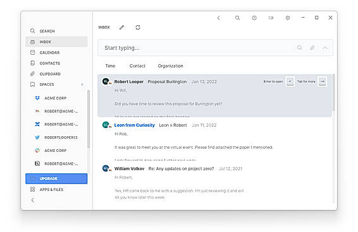This screenshot has width=358, height=232.
Task: Click the Tab for more key button
Action: [323, 81]
